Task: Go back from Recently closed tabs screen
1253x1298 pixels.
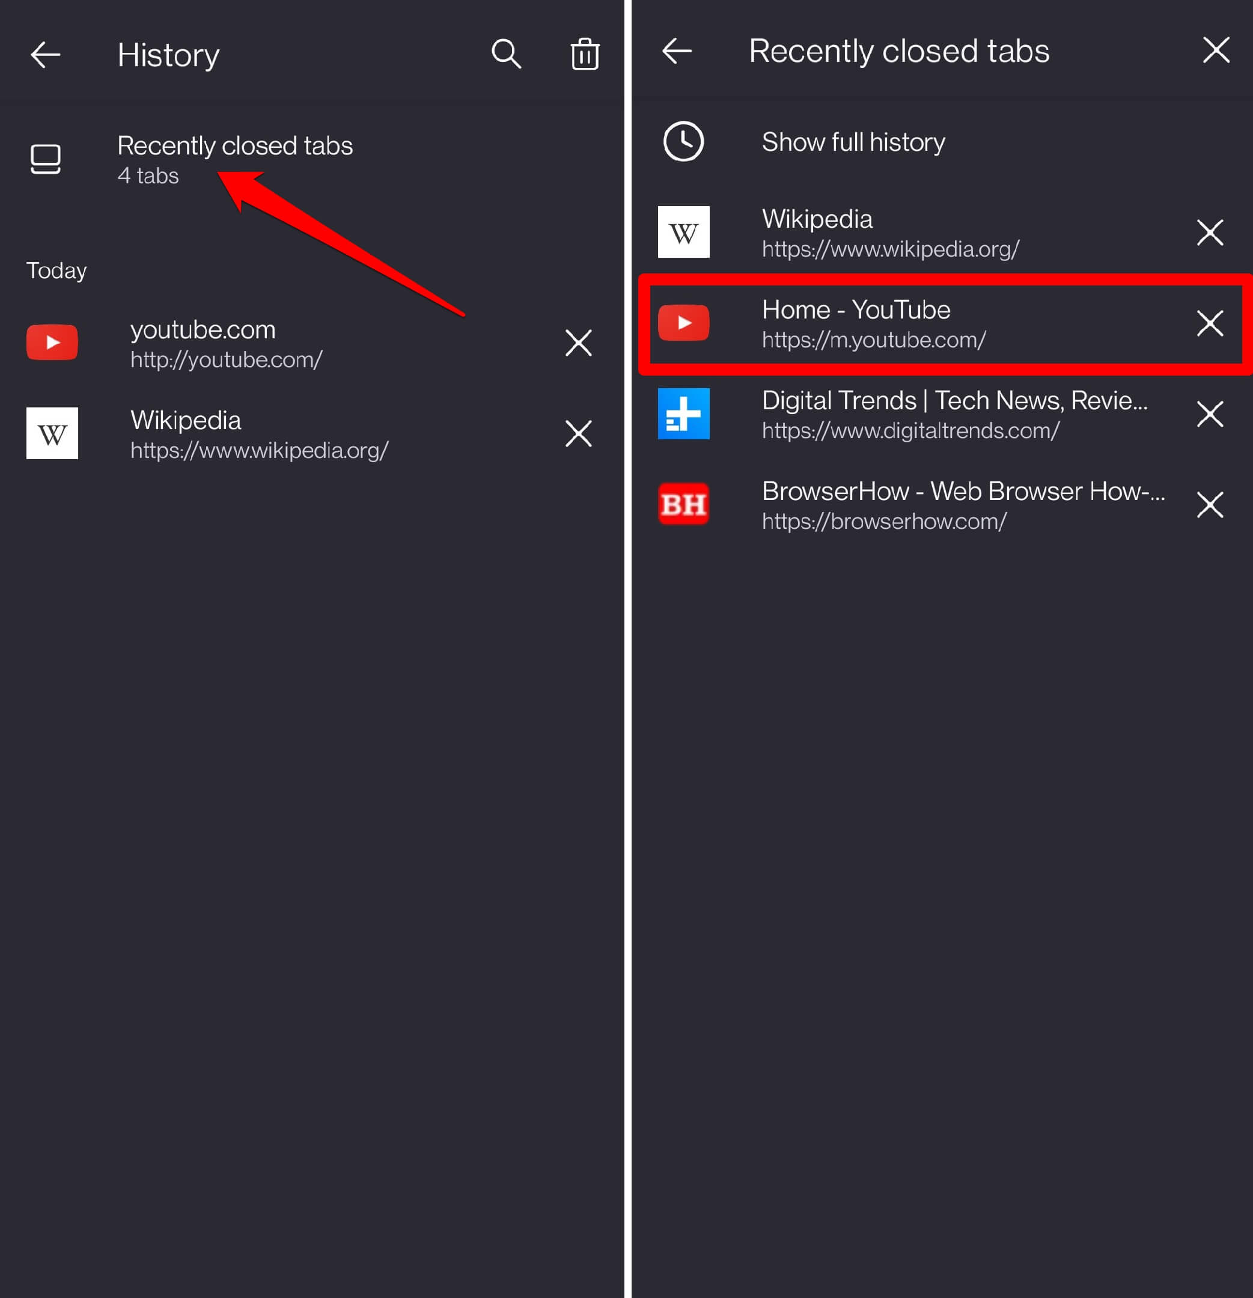Action: pyautogui.click(x=677, y=51)
